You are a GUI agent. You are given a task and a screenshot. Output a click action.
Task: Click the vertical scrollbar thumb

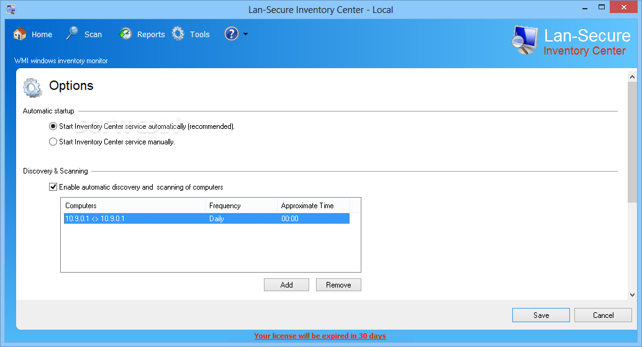click(632, 142)
